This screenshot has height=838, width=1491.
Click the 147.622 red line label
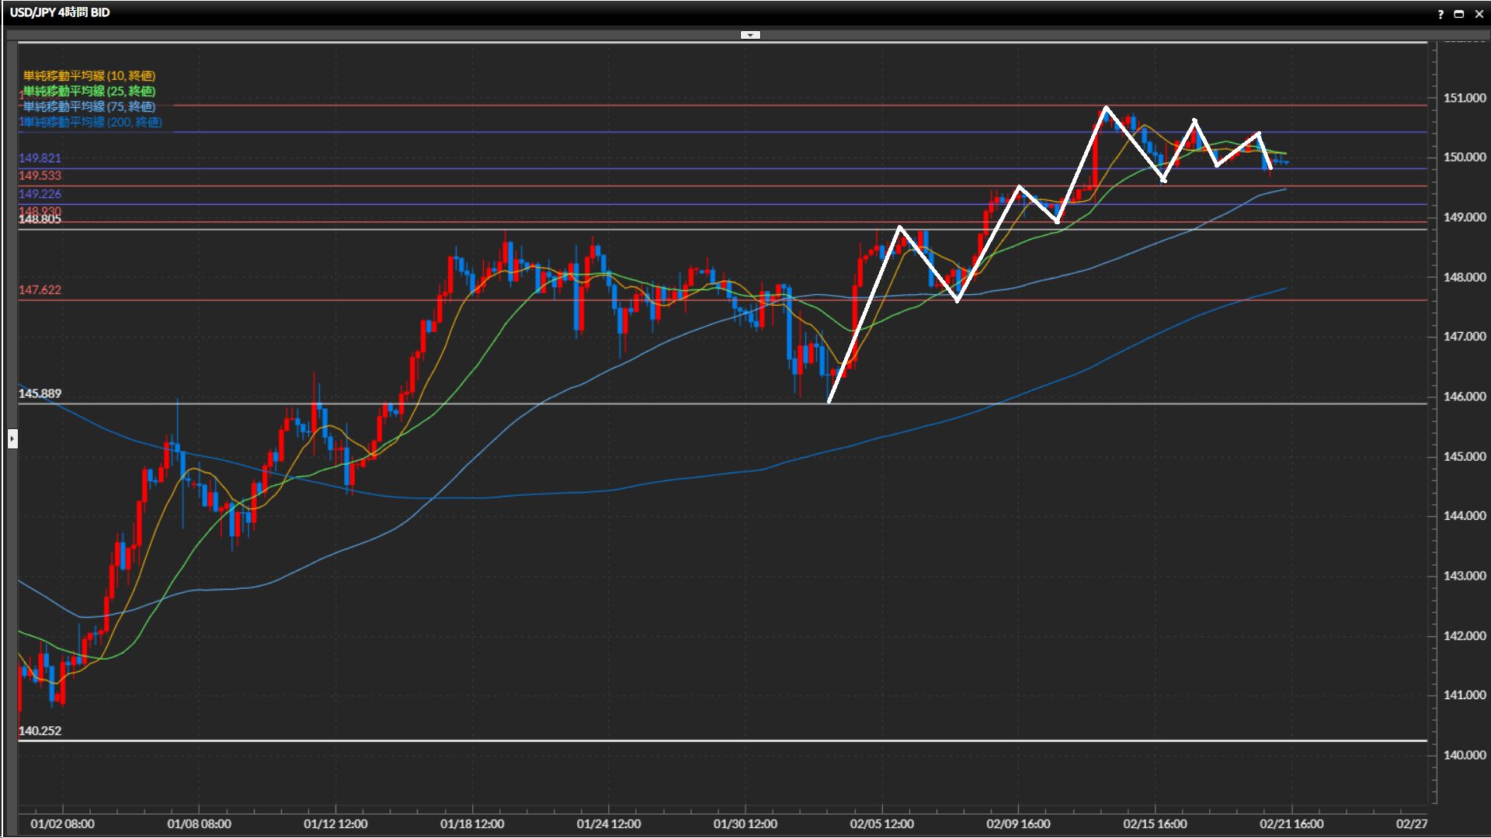pyautogui.click(x=40, y=289)
